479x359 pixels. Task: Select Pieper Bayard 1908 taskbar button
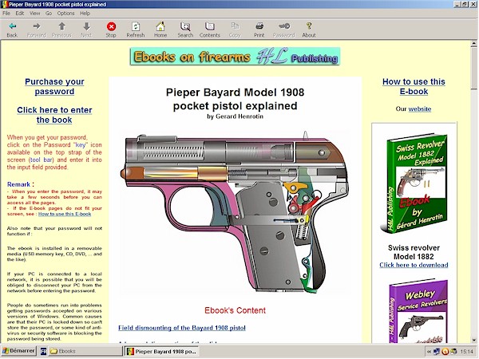[x=161, y=352]
